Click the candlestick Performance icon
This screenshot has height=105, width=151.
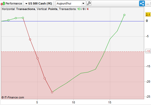[x=3, y=3]
